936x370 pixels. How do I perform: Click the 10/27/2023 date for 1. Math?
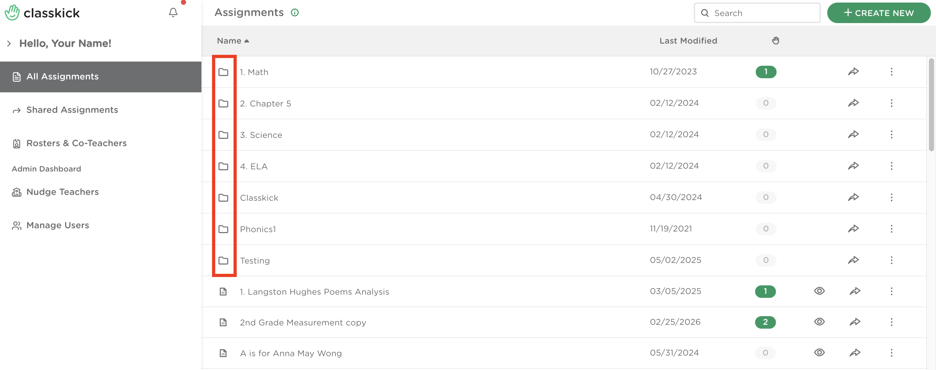673,71
